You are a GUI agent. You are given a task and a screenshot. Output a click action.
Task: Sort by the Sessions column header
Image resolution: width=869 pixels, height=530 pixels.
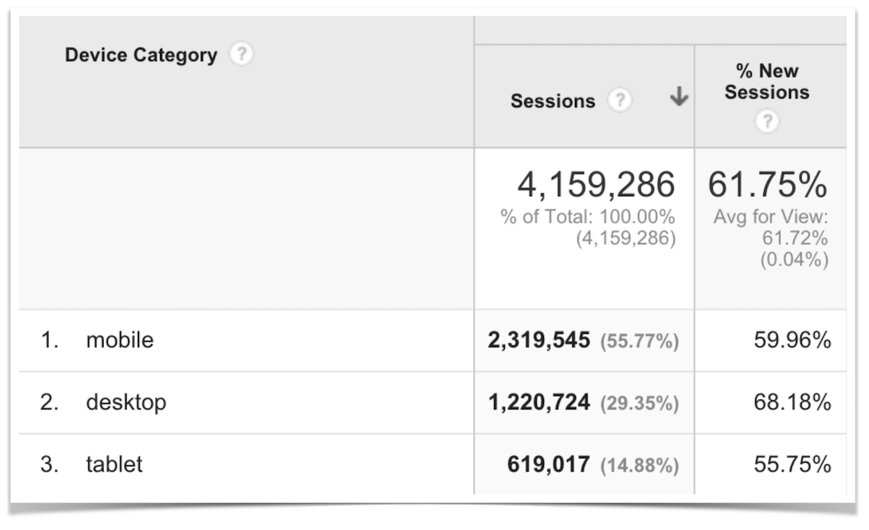point(553,101)
